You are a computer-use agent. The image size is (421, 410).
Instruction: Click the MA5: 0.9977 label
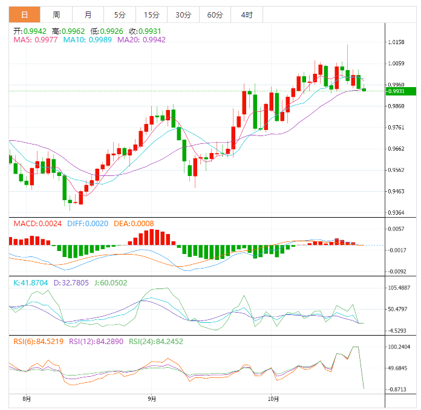36,40
